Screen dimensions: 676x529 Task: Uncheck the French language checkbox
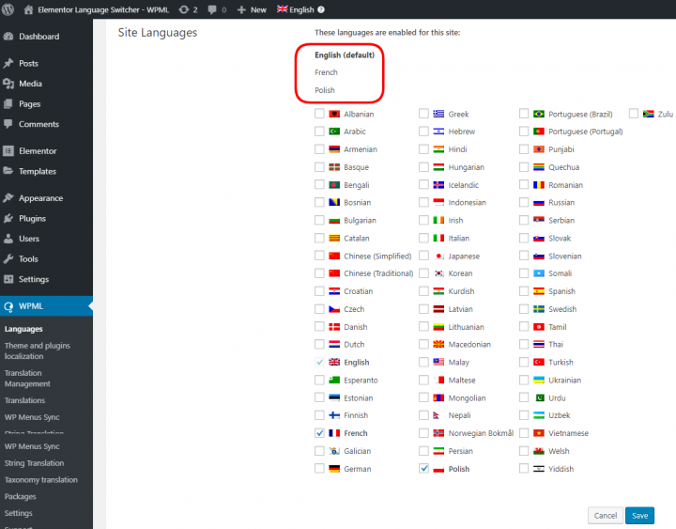[x=319, y=433]
